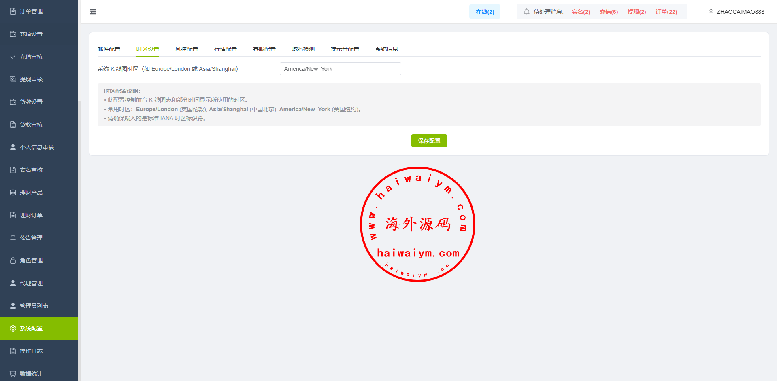777x381 pixels.
Task: Click the checkmark icon for 充值审核
Action: [x=13, y=57]
